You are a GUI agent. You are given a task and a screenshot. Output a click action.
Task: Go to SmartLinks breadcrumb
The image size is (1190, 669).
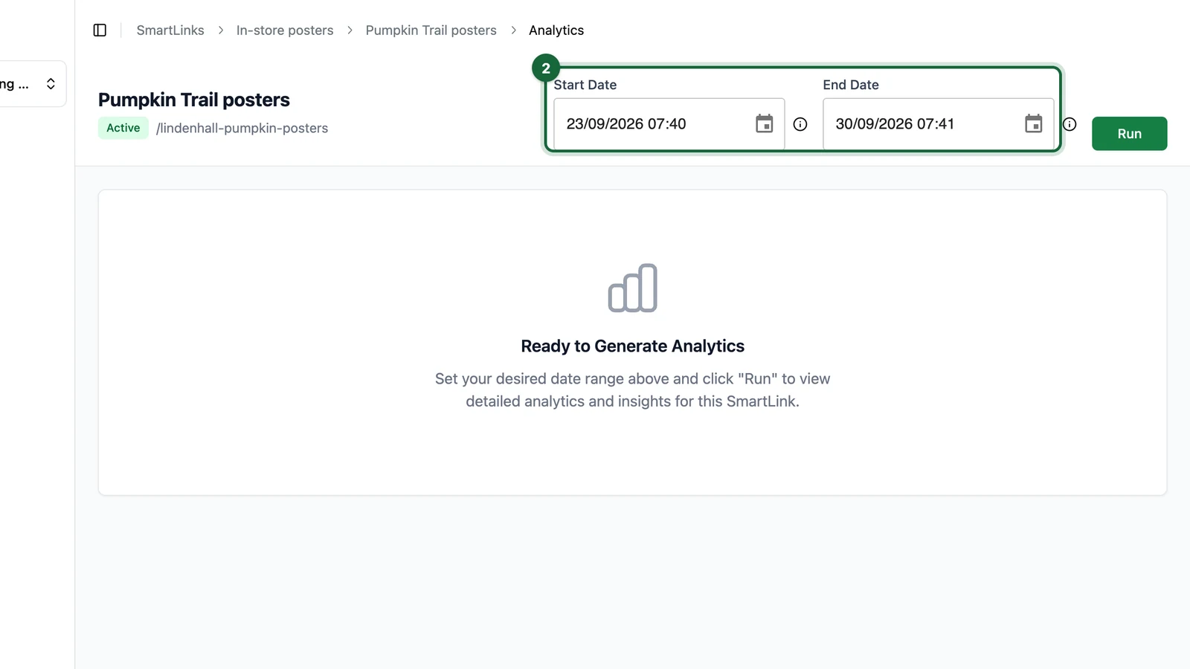(x=170, y=30)
